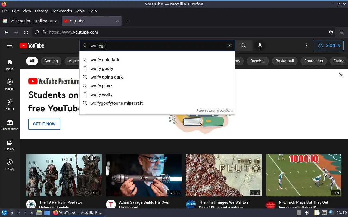The height and width of the screenshot is (217, 348).
Task: Go back with Firefox back arrow
Action: pyautogui.click(x=7, y=32)
